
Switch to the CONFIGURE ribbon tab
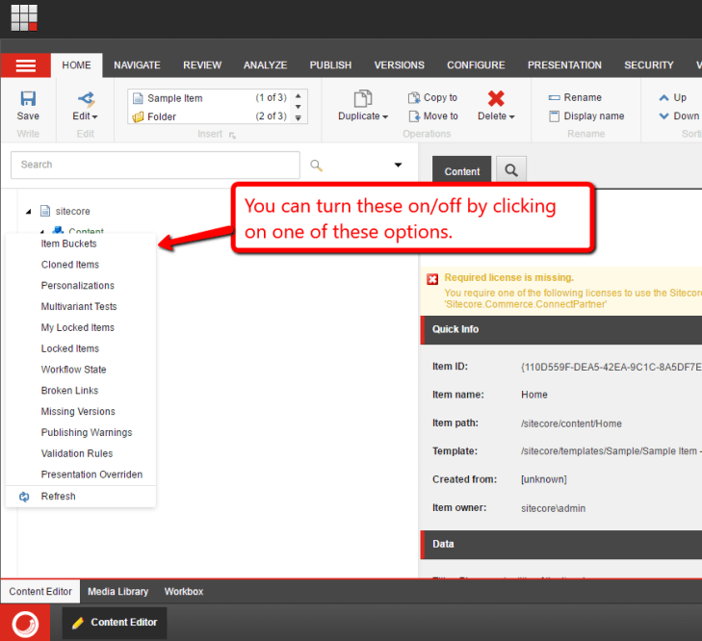pyautogui.click(x=476, y=65)
